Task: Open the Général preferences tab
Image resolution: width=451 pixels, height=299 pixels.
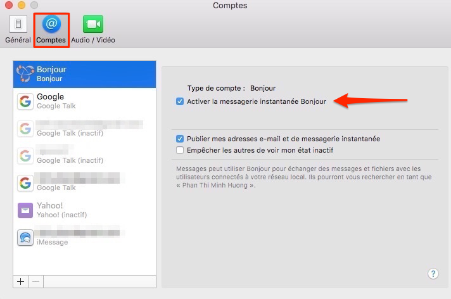Action: pos(18,30)
